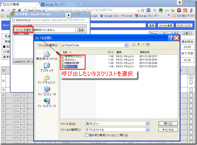Image resolution: width=197 pixels, height=145 pixels.
Task: Reload the page with the refresh icon
Action: pos(14,10)
